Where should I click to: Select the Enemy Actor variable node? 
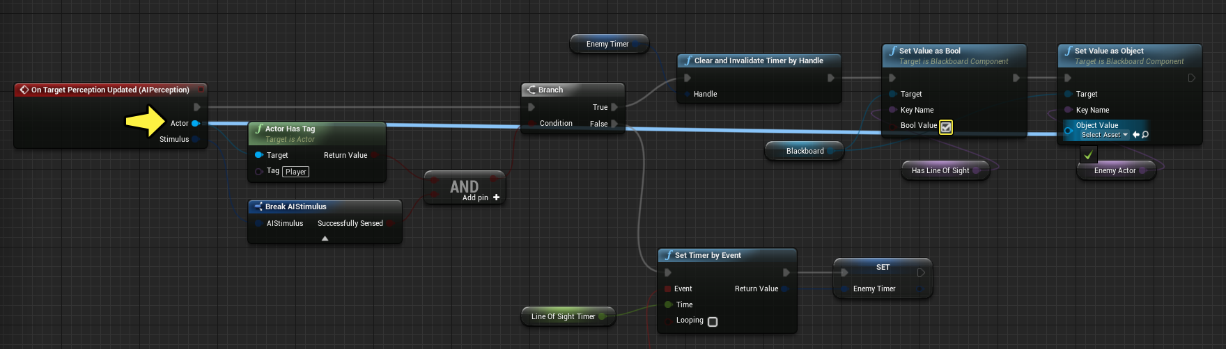(x=1116, y=170)
